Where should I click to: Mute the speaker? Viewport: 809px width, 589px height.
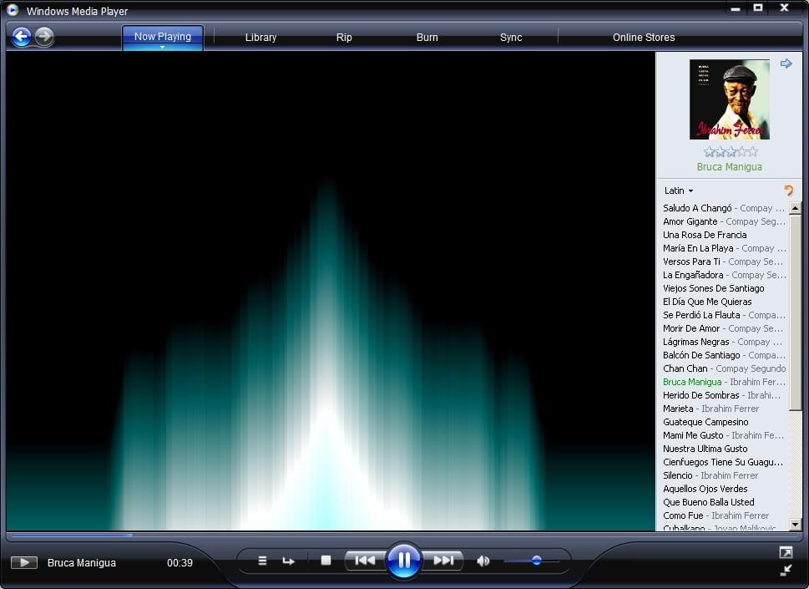pyautogui.click(x=483, y=561)
